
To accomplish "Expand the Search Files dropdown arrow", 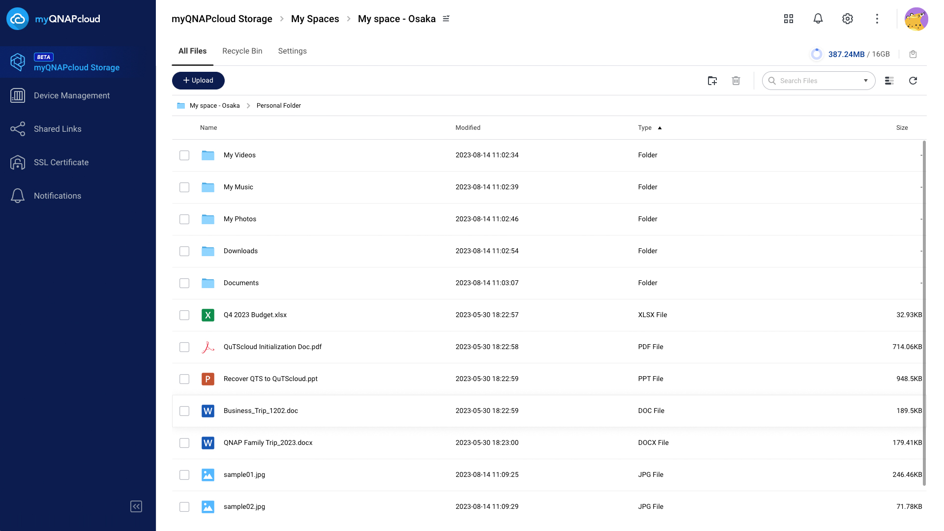I will [866, 81].
